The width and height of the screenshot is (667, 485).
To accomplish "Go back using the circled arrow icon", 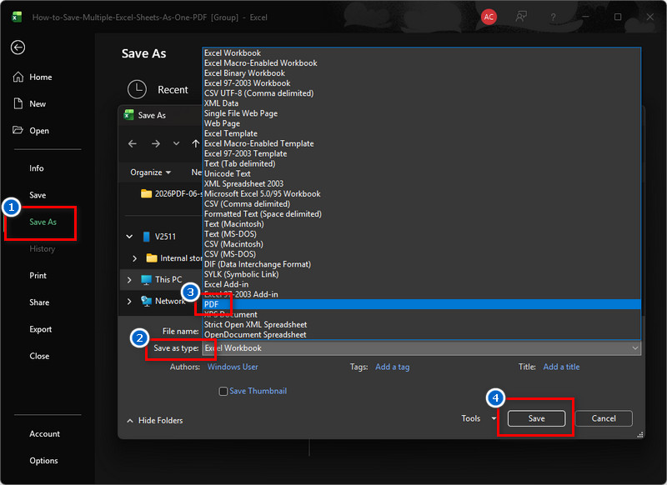I will pyautogui.click(x=18, y=47).
